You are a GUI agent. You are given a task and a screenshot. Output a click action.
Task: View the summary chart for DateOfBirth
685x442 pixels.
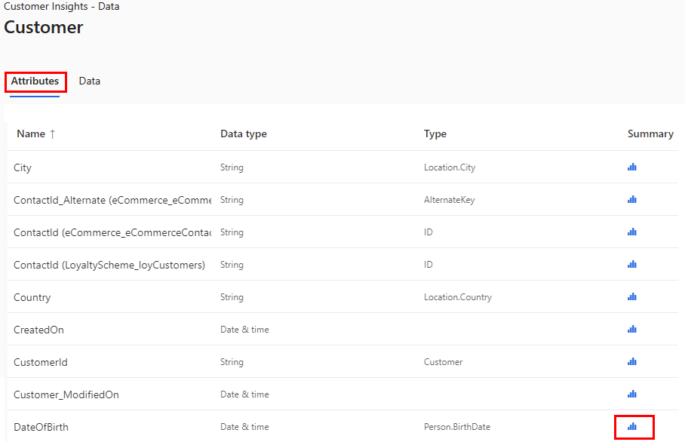(x=633, y=426)
